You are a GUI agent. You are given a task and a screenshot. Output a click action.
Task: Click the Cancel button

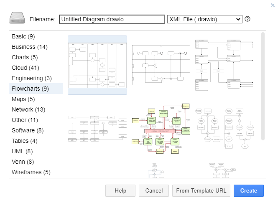coord(154,190)
